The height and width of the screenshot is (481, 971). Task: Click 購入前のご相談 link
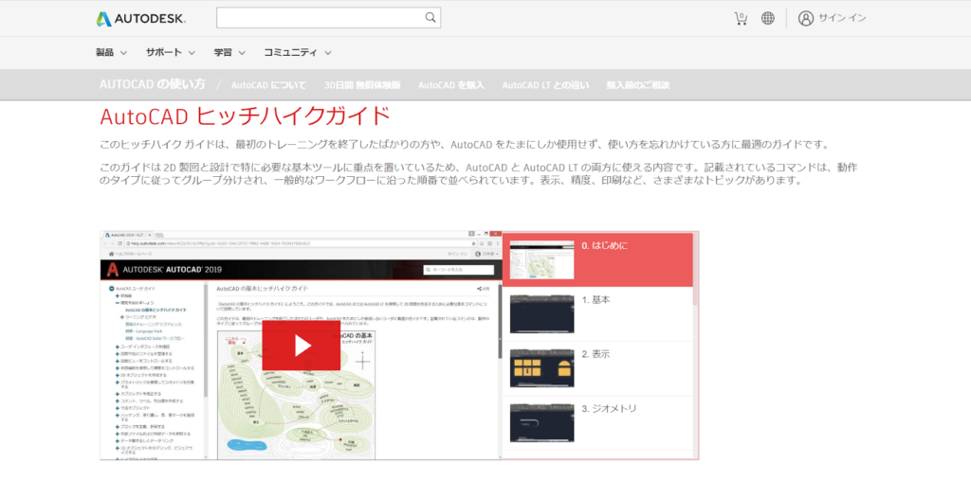638,84
